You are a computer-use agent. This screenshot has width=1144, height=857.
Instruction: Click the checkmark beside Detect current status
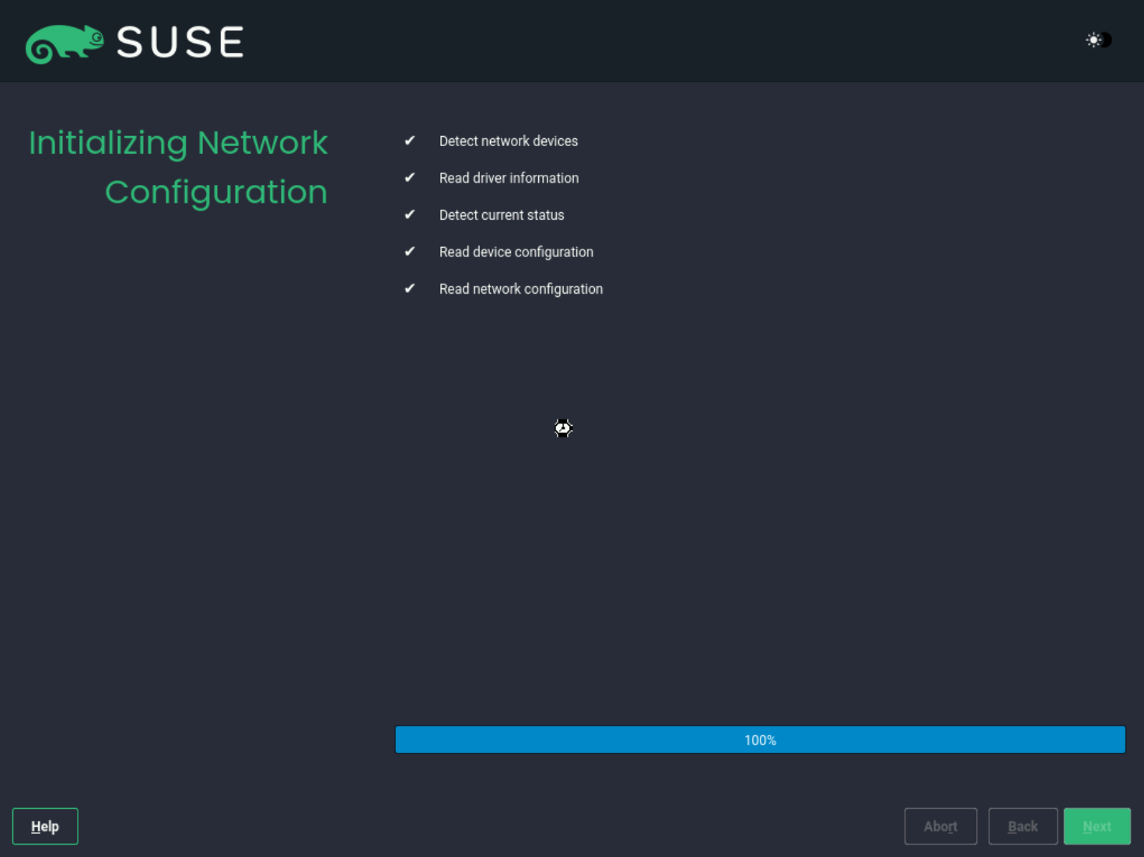(410, 214)
